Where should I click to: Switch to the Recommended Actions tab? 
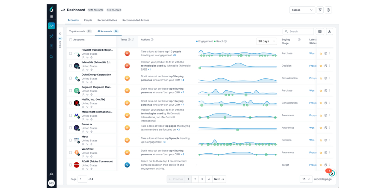(x=136, y=20)
